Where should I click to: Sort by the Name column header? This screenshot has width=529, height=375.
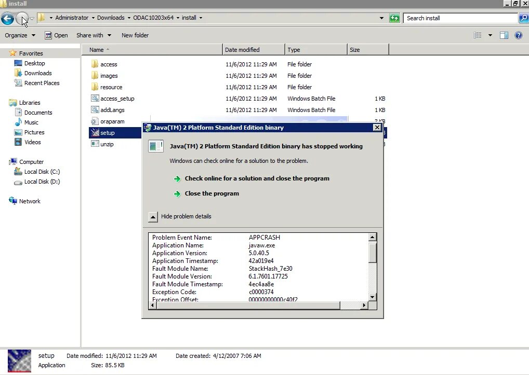(152, 50)
